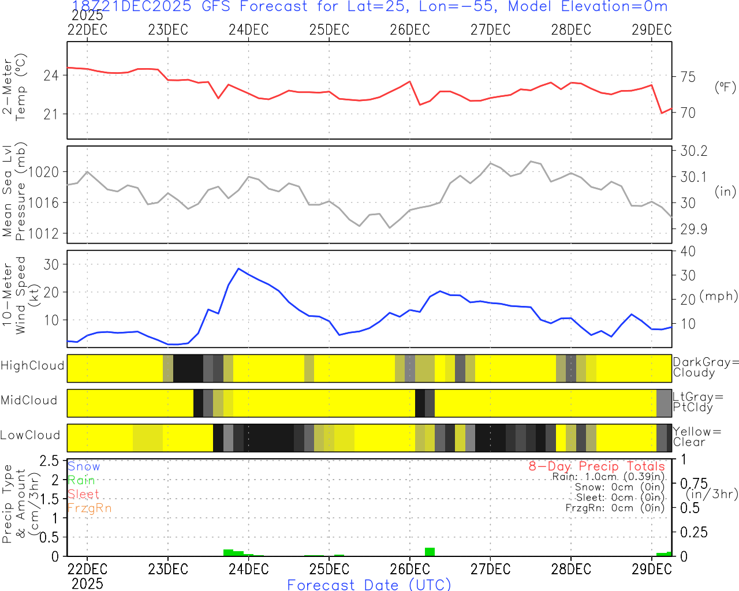739x591 pixels.
Task: Click the GFS Forecast chart title
Action: [x=369, y=7]
